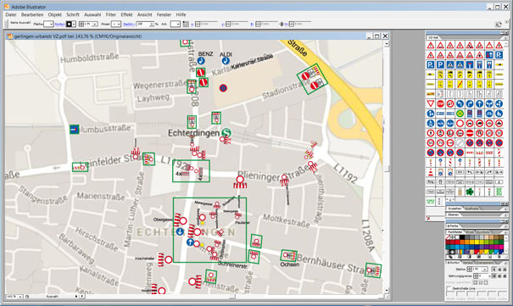Click the blue Kontur link in control bar

(60, 24)
